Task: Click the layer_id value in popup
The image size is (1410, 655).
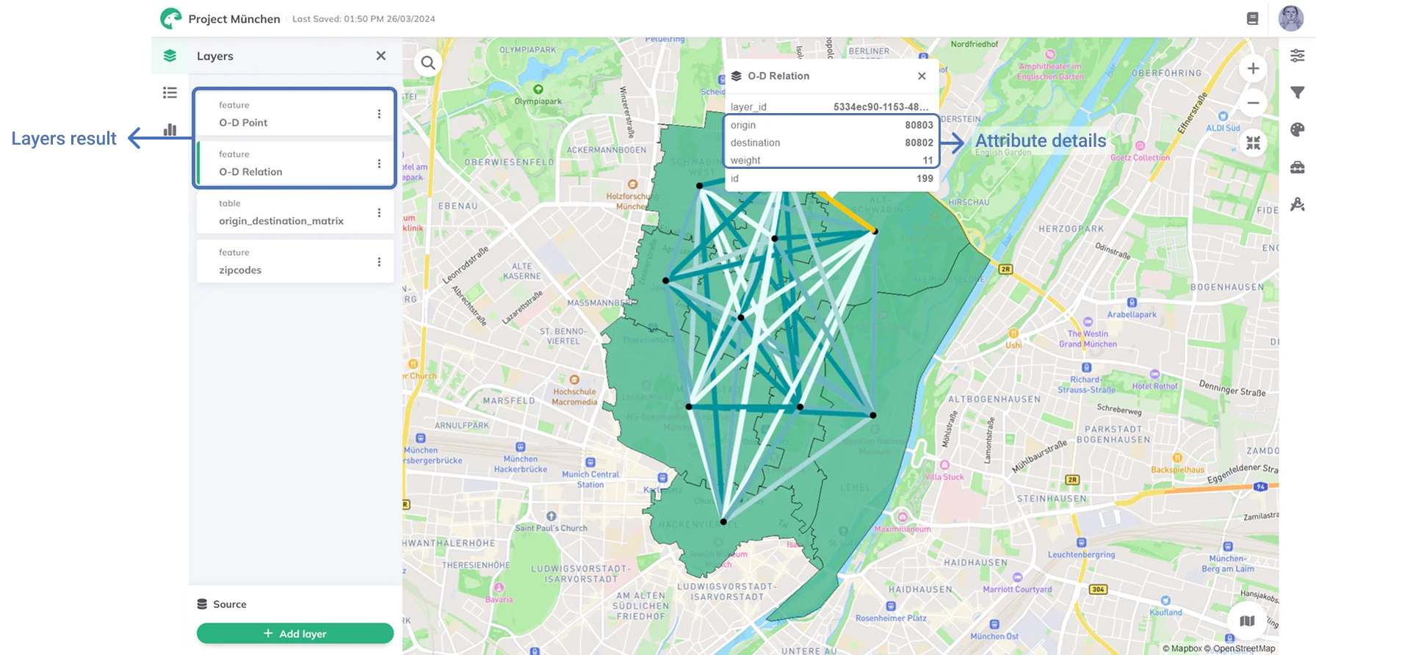Action: point(881,107)
